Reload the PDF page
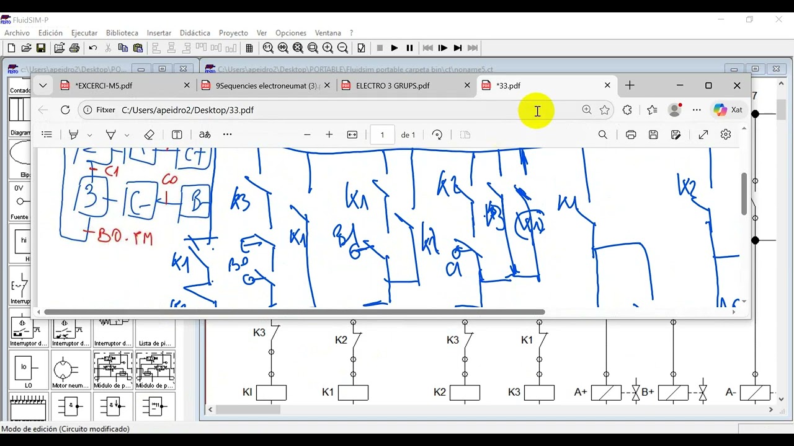Image resolution: width=794 pixels, height=446 pixels. click(x=65, y=110)
